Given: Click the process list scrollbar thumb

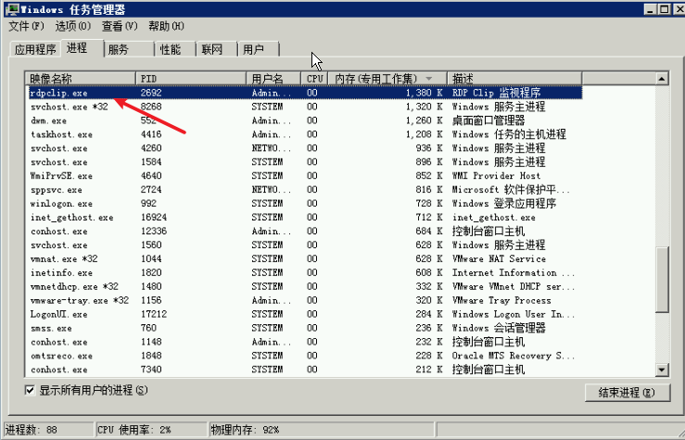Looking at the screenshot, I should 662,280.
